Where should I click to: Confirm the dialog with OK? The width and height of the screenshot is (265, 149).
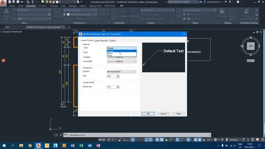click(148, 114)
